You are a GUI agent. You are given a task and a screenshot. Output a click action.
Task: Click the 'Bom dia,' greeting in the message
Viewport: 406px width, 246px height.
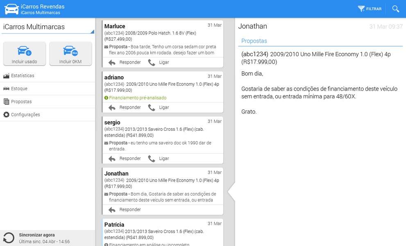coord(252,74)
